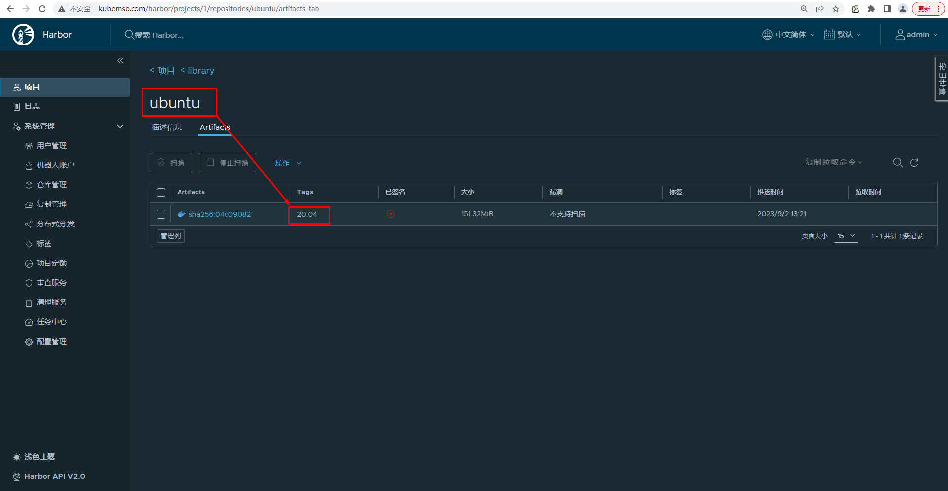Click the 拉取时间 column header
The height and width of the screenshot is (491, 948).
click(868, 192)
